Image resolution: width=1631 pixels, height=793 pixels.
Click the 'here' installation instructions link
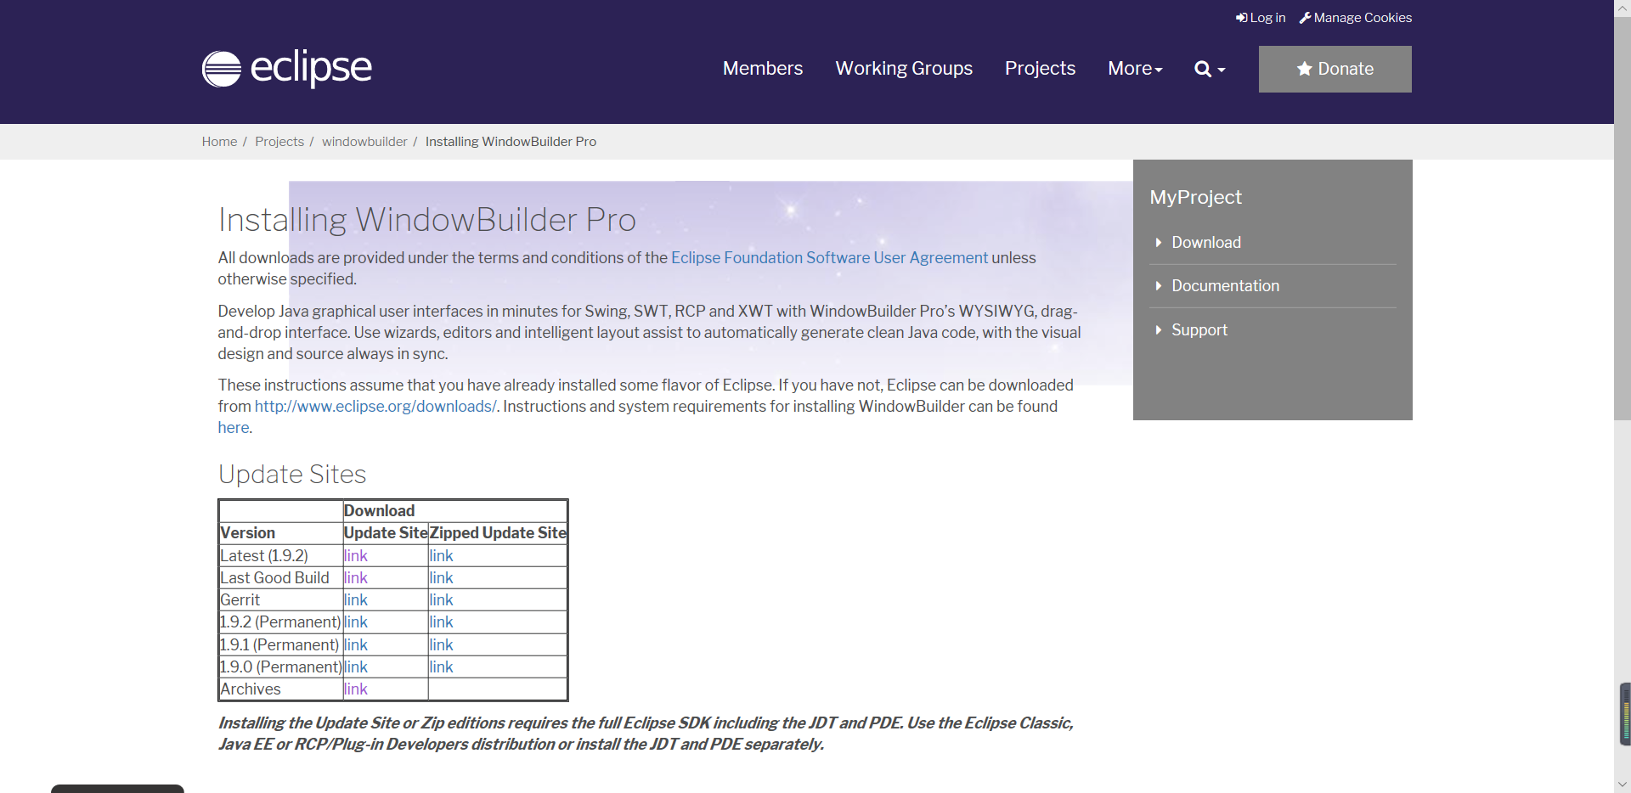pos(232,427)
